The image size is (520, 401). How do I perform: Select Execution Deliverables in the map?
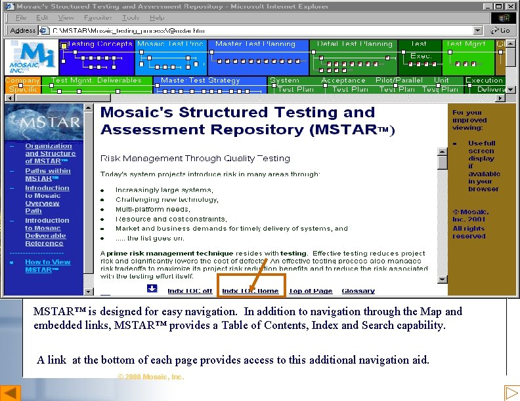click(485, 85)
